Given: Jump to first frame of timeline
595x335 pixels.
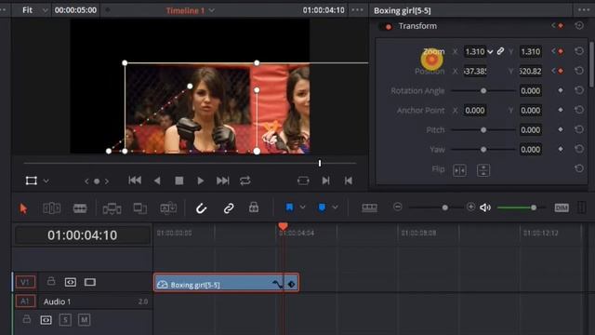Looking at the screenshot, I should pyautogui.click(x=135, y=181).
